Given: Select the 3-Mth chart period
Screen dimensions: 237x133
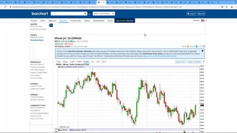Looking at the screenshot, I should click(79, 62).
